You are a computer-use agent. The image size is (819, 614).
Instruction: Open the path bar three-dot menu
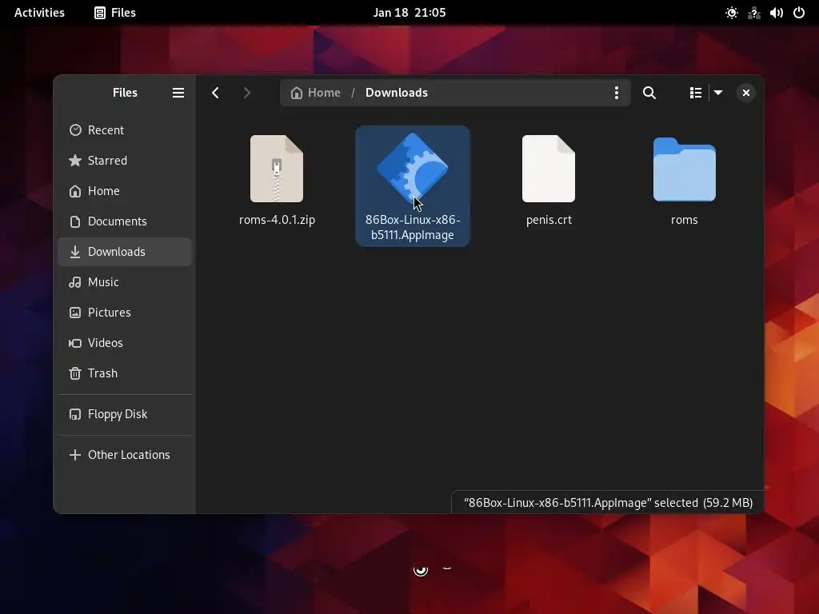pyautogui.click(x=617, y=93)
